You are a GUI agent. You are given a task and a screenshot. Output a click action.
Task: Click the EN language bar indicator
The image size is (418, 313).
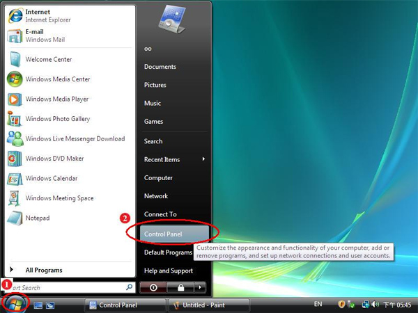pyautogui.click(x=318, y=304)
